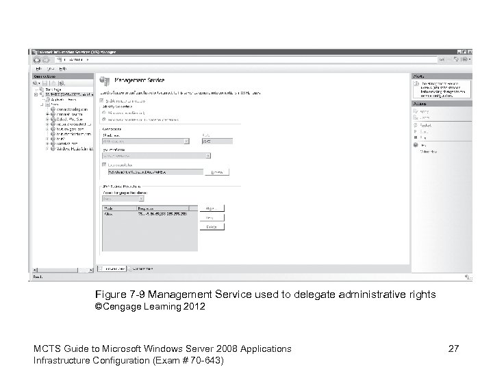Click the Requestor column header

[163, 208]
